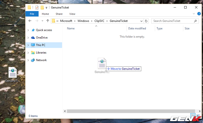Sort by the Date modified column
Viewport: 203px width, 123px height.
coord(137,29)
